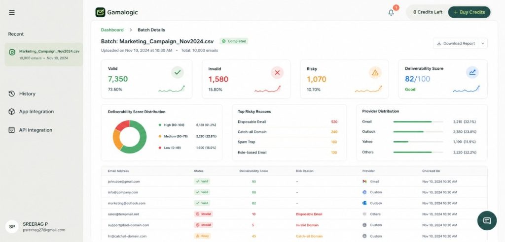
Task: Click the Yahoo distribution progress bar
Action: coord(418,142)
